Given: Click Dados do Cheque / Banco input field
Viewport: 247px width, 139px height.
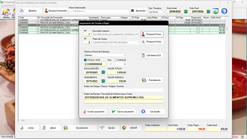Looking at the screenshot, I should pyautogui.click(x=124, y=90).
